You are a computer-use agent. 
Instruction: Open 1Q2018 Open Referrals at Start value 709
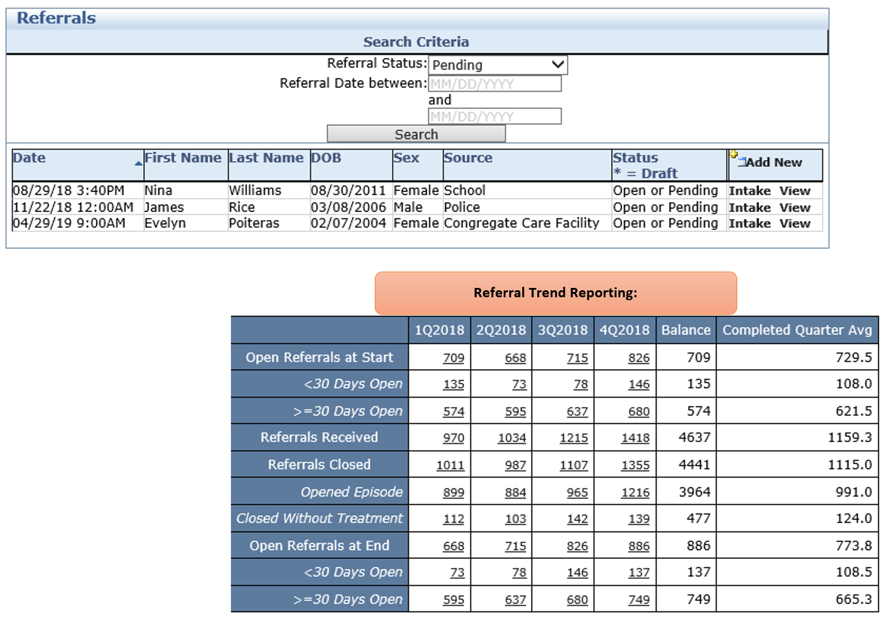454,357
